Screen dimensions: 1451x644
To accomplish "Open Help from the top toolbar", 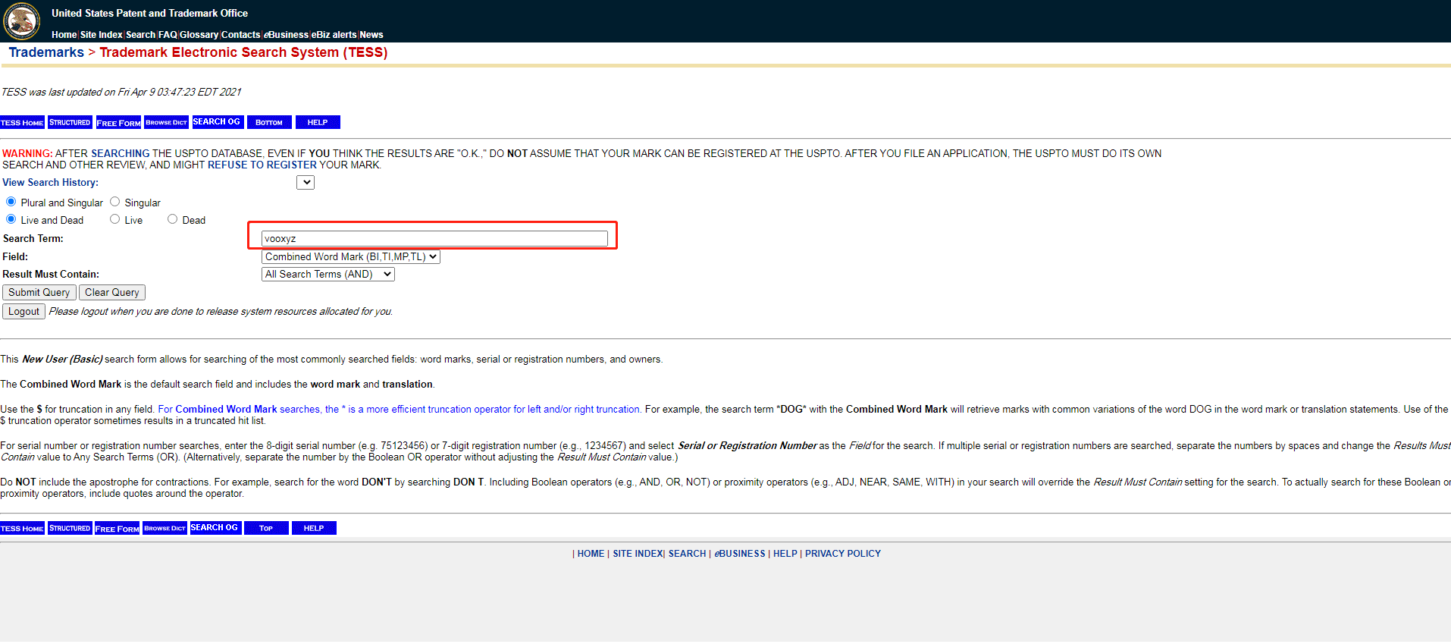I will pyautogui.click(x=317, y=123).
